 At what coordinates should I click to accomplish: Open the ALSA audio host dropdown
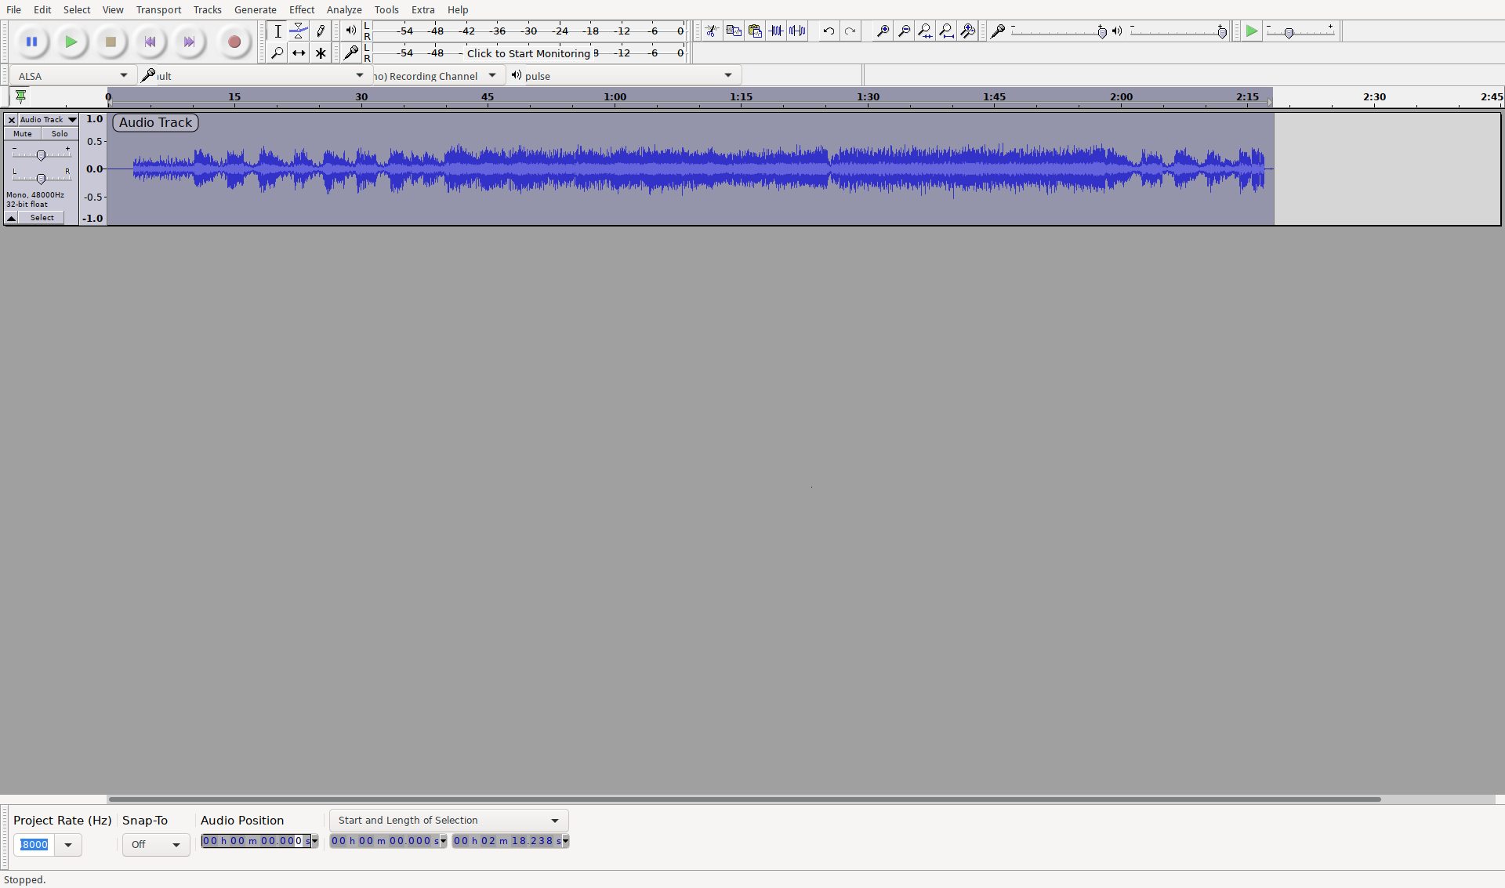pos(72,76)
